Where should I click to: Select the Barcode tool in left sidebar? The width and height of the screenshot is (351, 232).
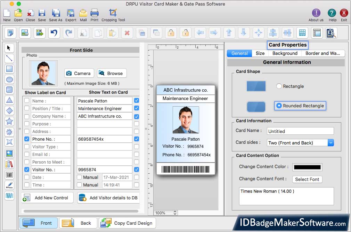point(9,175)
